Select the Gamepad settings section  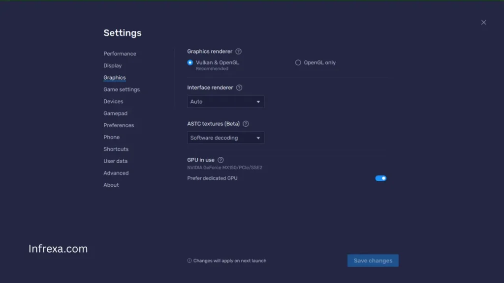[115, 113]
